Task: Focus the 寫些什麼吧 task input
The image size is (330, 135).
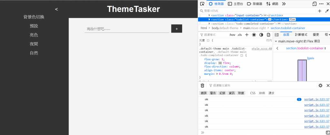Action: (127, 29)
